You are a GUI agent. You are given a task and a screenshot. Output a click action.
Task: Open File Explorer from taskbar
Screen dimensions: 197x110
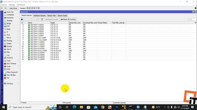click(81, 107)
